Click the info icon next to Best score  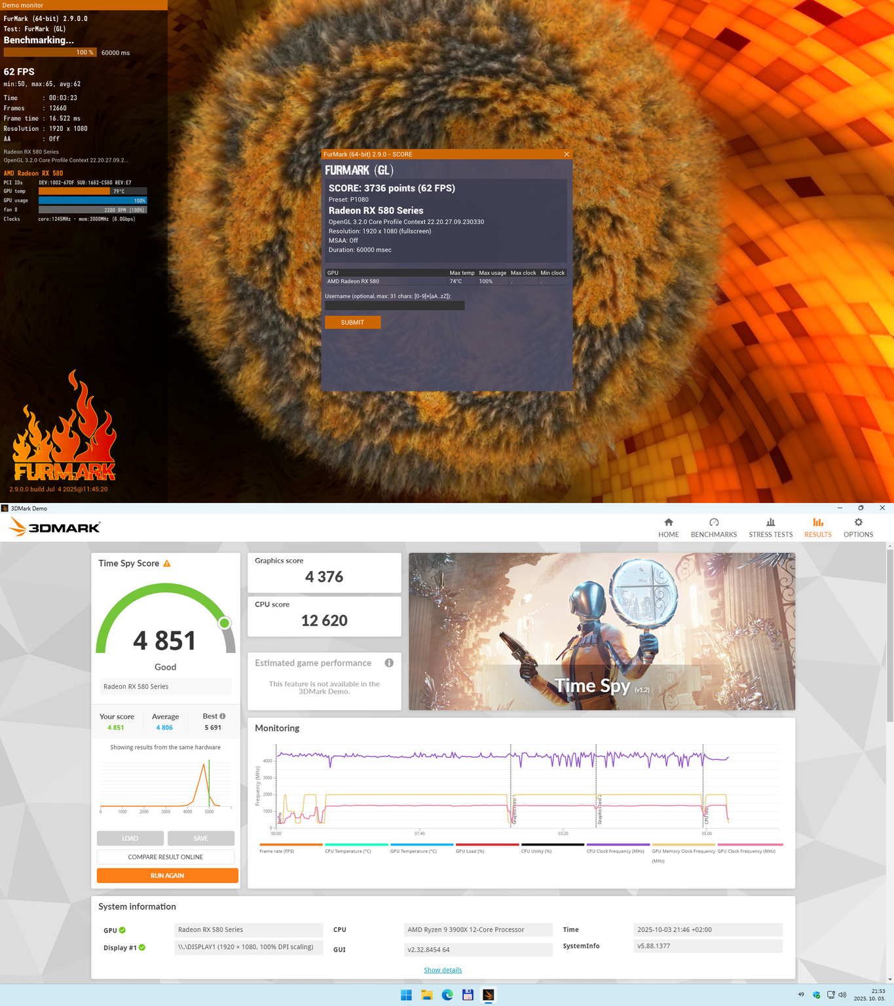[223, 716]
